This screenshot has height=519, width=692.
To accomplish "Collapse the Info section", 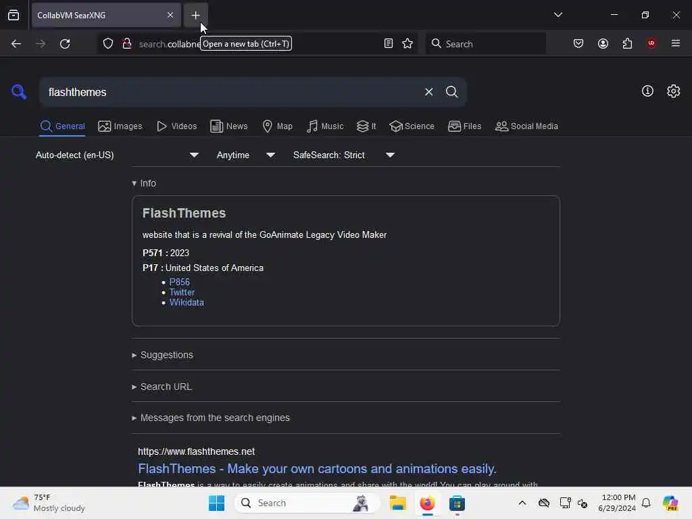I will tap(144, 183).
